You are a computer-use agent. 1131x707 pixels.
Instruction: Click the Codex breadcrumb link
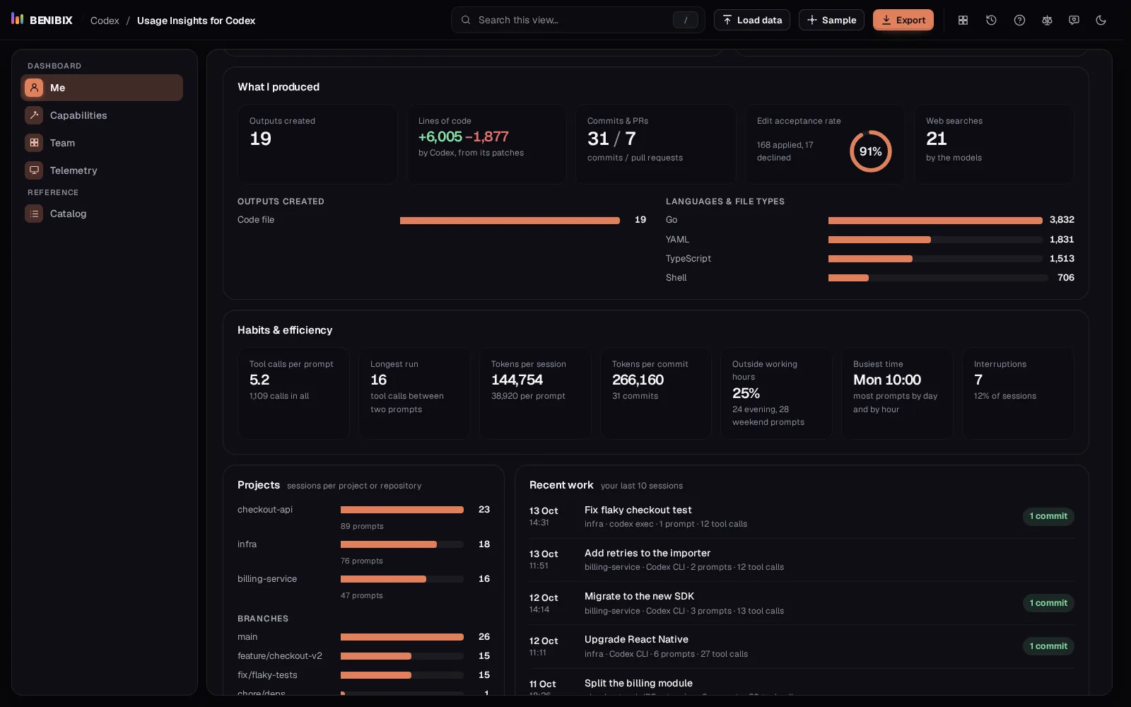tap(105, 21)
